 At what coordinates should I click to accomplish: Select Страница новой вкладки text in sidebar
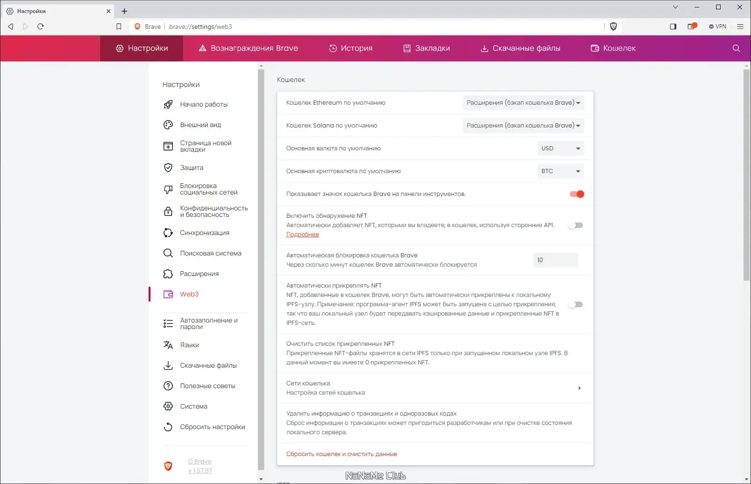(x=205, y=146)
